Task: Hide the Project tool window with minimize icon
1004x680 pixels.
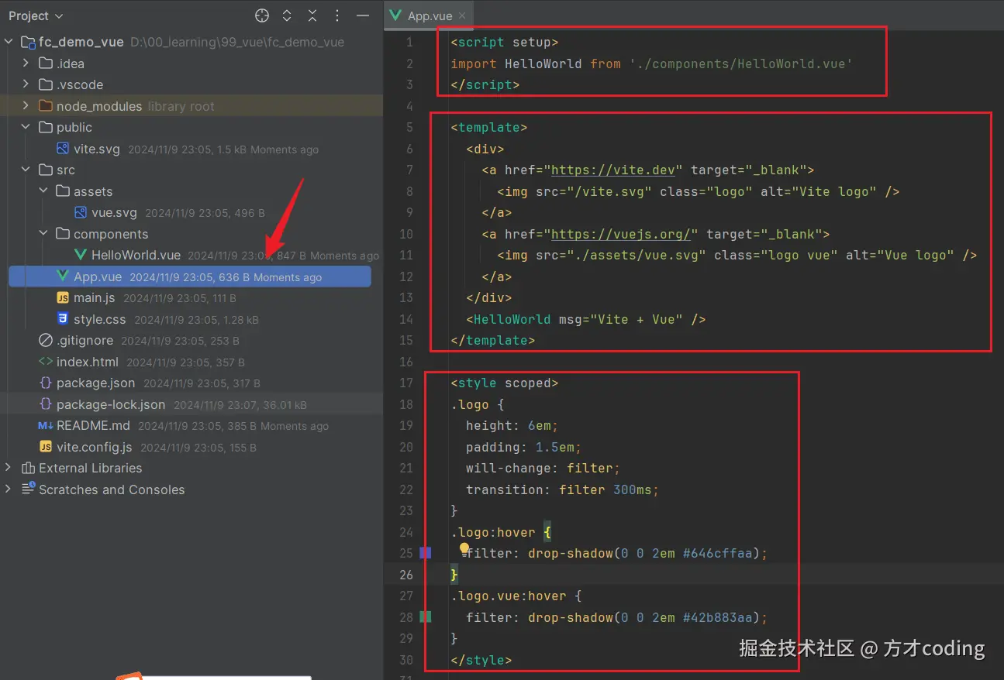Action: click(x=362, y=15)
